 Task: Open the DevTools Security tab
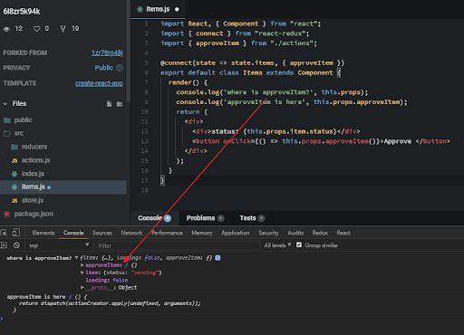268,233
